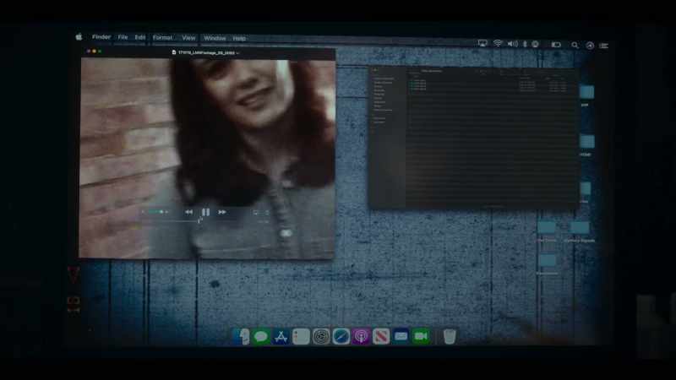Open the News app in the Dock

pos(381,336)
